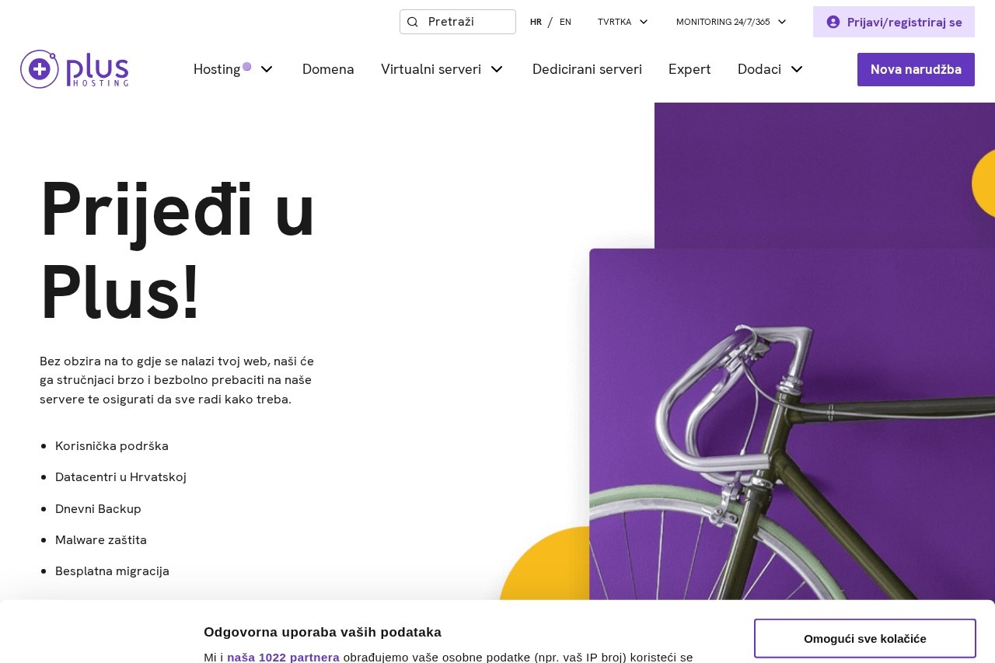Expand the Hosting menu chevron
The width and height of the screenshot is (995, 663).
tap(267, 69)
